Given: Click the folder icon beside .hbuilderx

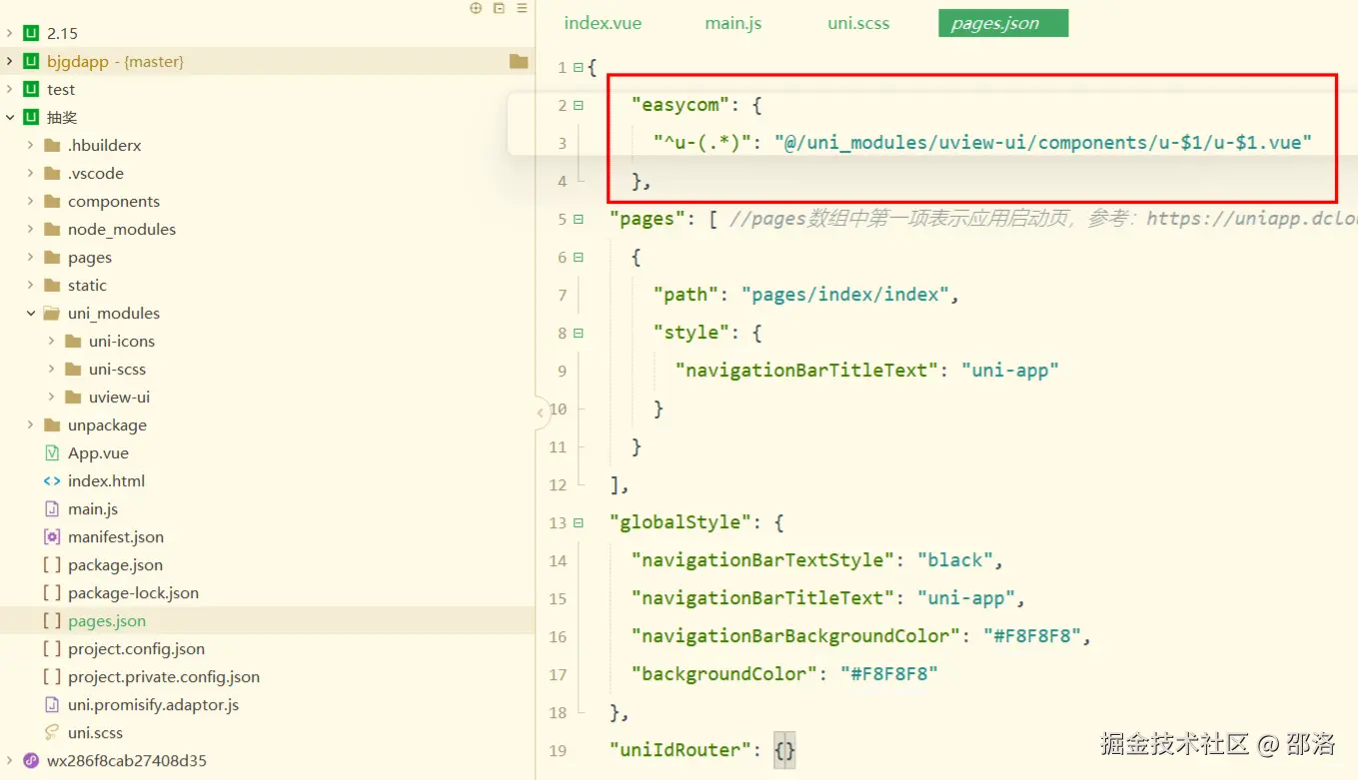Looking at the screenshot, I should coord(52,145).
